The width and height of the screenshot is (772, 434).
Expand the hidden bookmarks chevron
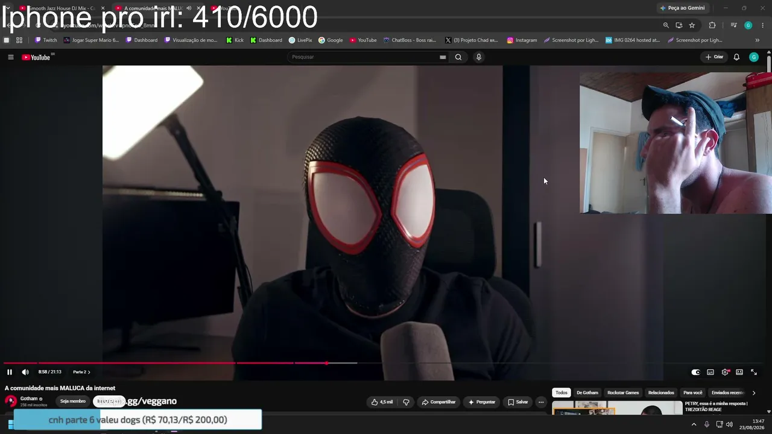[758, 40]
